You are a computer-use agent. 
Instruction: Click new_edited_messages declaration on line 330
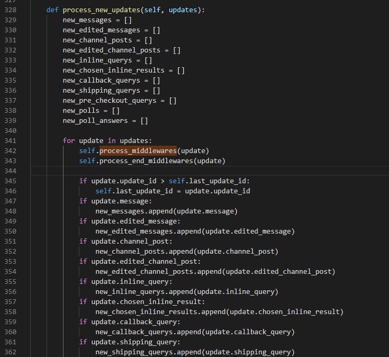(111, 30)
